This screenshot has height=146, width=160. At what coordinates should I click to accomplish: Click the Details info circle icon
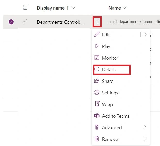(x=97, y=69)
